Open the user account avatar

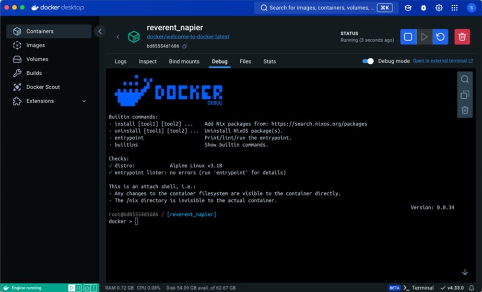[471, 8]
